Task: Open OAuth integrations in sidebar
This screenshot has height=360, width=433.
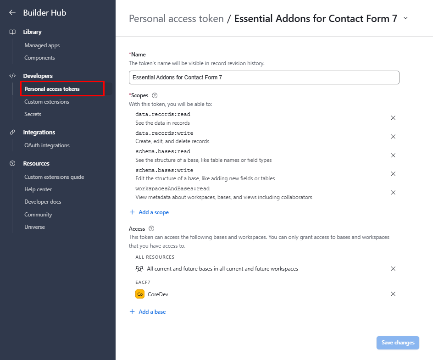Action: (x=47, y=145)
